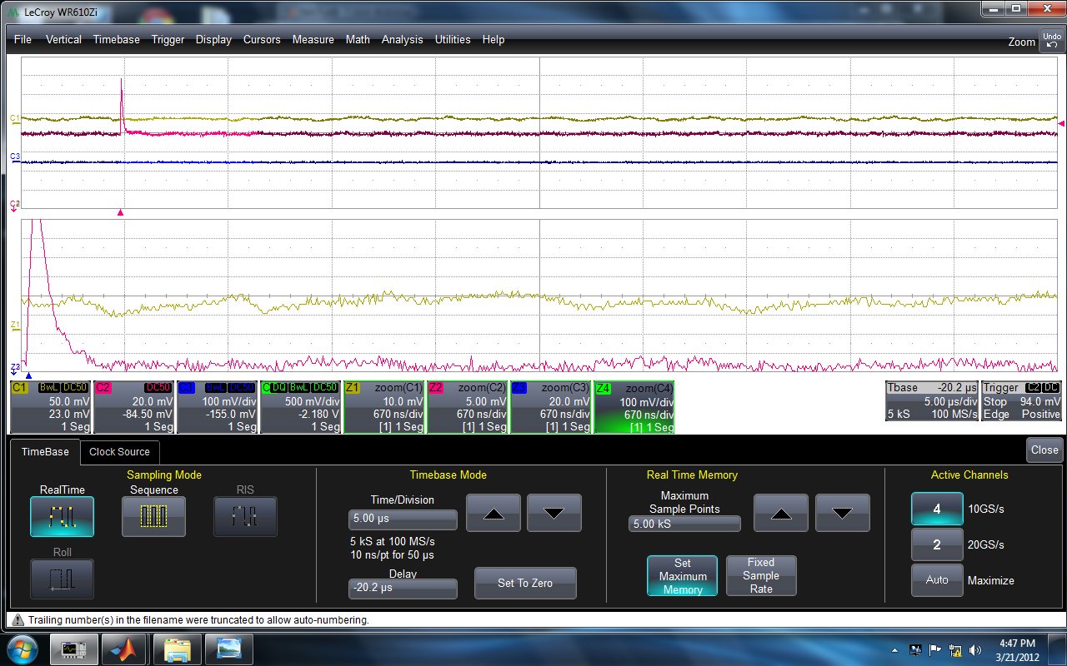Screen dimensions: 1067x666
Task: Open the Trigger descriptor box
Action: pyautogui.click(x=1022, y=400)
